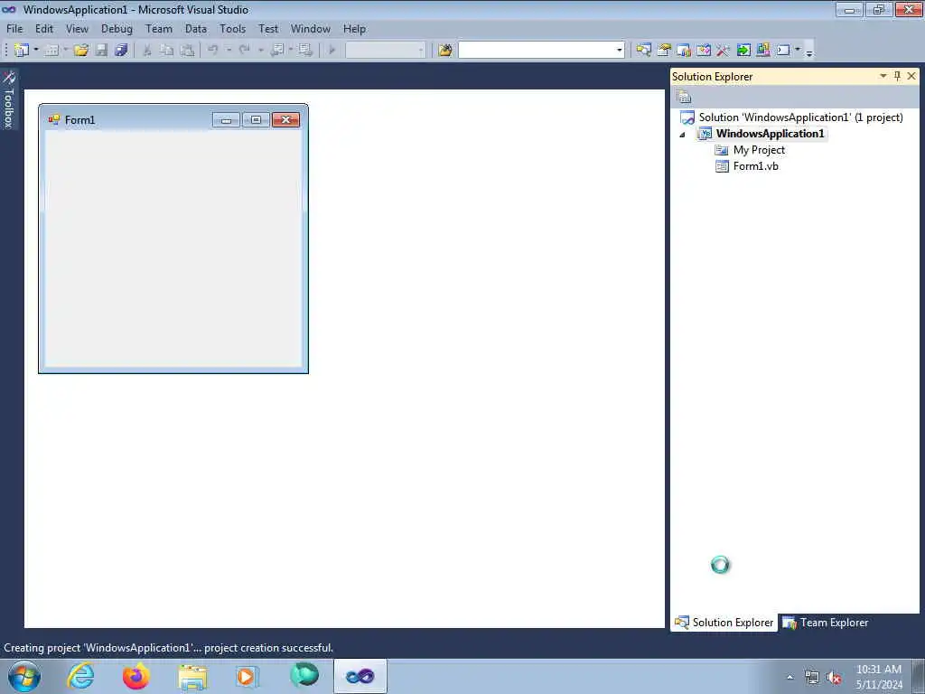Click the Extension Manager toolbar icon

click(x=762, y=51)
